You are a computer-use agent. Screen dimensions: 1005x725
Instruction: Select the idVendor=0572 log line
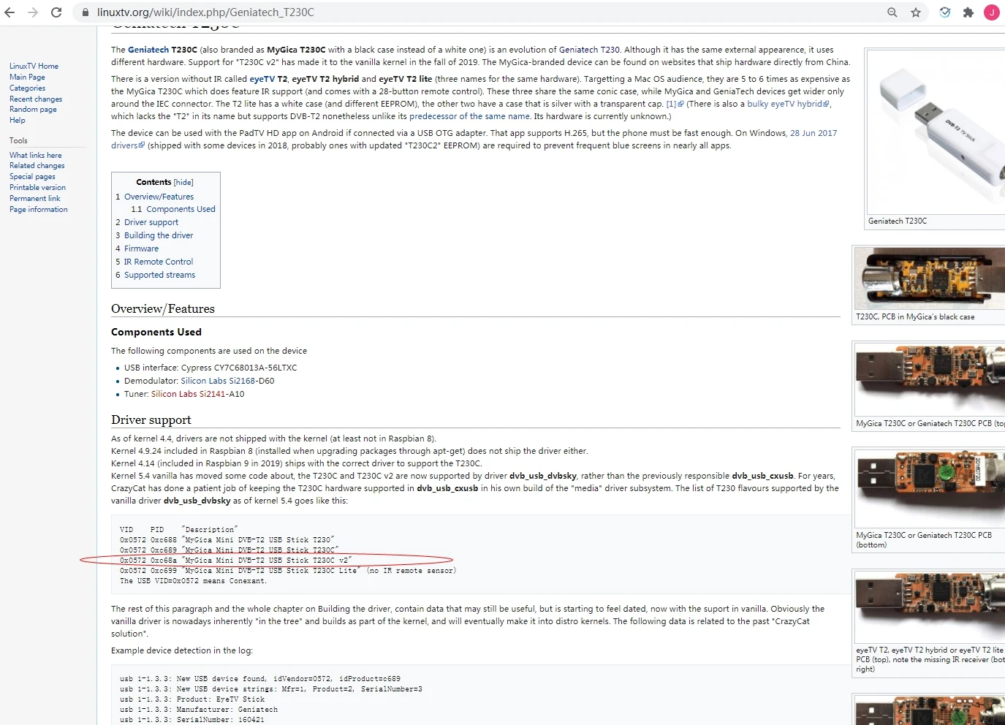click(260, 679)
